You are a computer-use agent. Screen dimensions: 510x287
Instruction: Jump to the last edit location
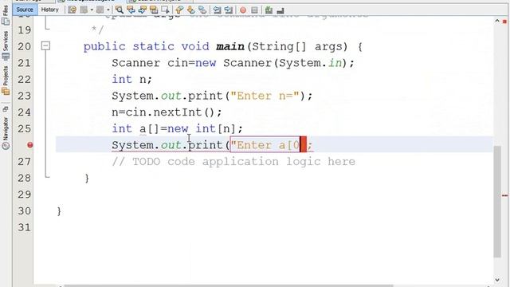click(73, 10)
